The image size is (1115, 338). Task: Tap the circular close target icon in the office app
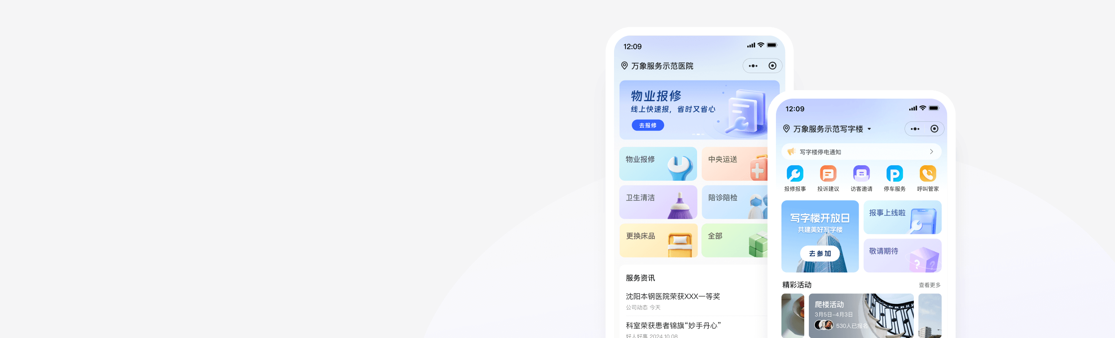[x=934, y=129]
